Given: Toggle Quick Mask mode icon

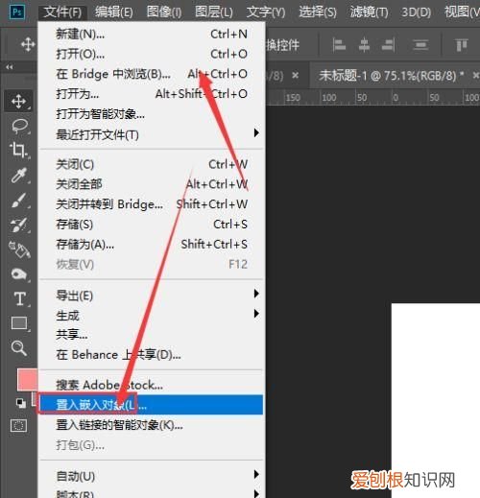Looking at the screenshot, I should [x=18, y=426].
